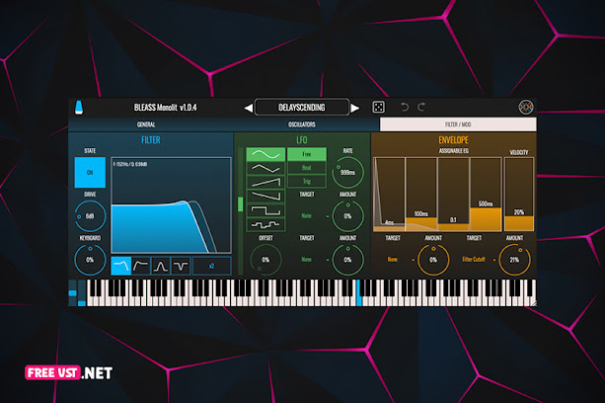
Task: Open the envelope None target dropdown
Action: (x=393, y=260)
